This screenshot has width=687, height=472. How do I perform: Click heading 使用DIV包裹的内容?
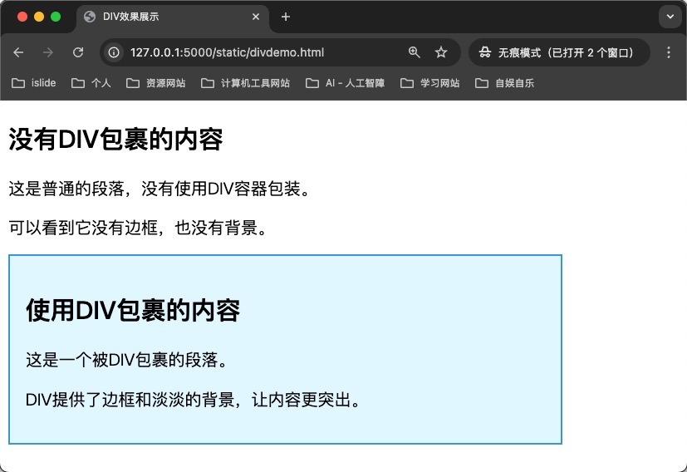point(133,311)
